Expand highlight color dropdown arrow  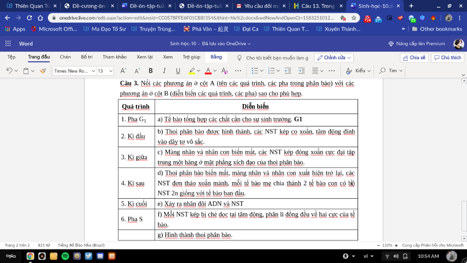(x=198, y=71)
